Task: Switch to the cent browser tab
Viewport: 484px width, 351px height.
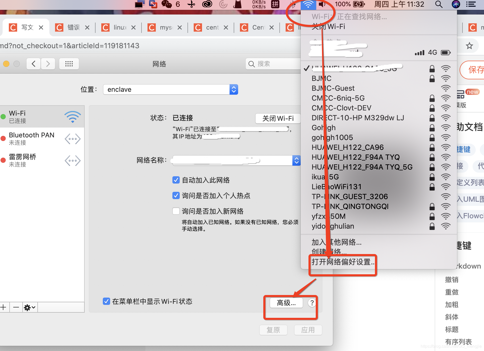Action: click(x=211, y=27)
